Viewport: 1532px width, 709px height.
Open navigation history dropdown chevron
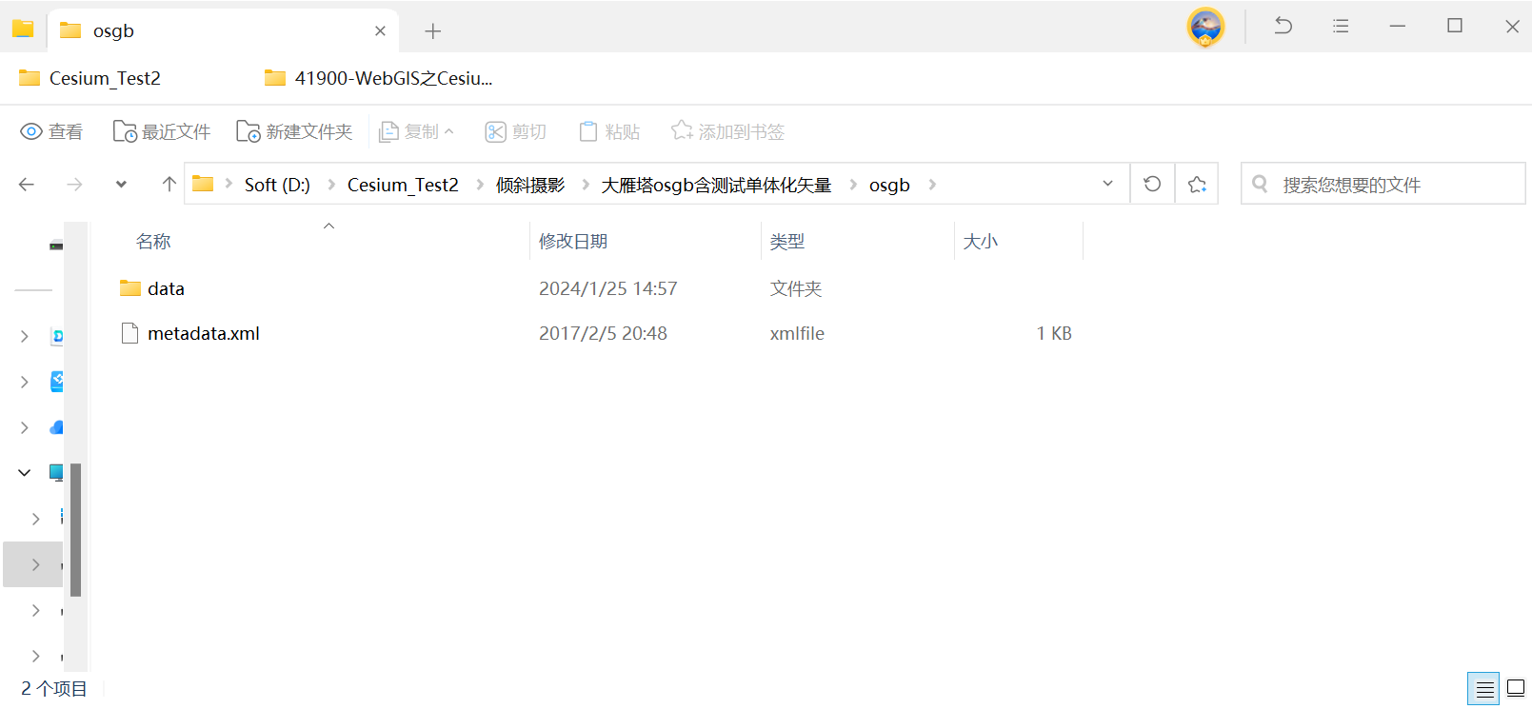(121, 185)
